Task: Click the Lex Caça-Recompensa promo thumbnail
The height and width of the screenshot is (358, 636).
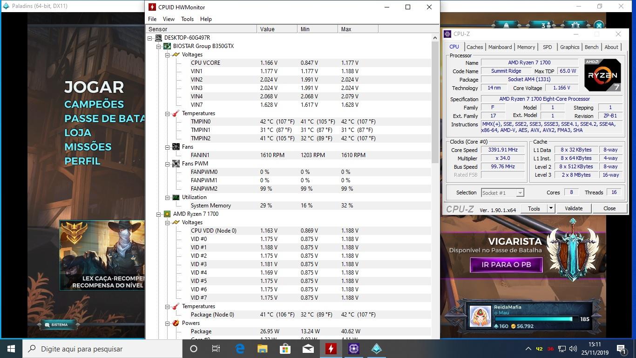Action: tap(102, 255)
